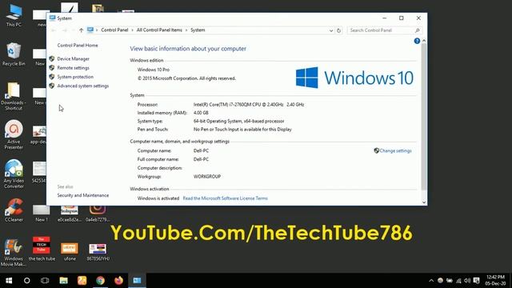Click the processor value 'Intel(R) Core(TM) i7-2760QM'
This screenshot has width=512, height=288.
[249, 105]
